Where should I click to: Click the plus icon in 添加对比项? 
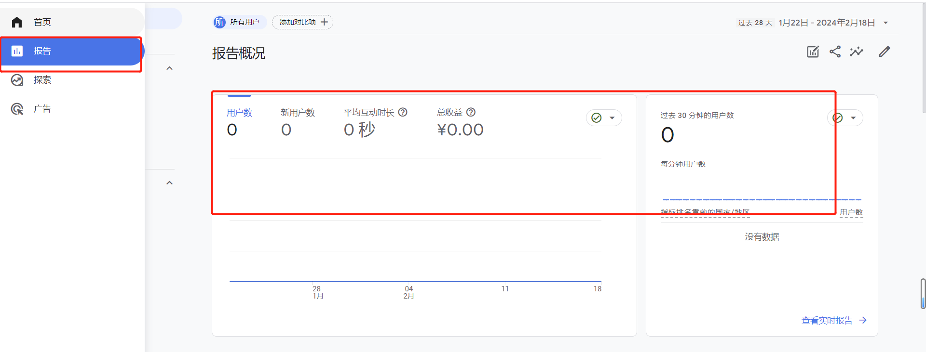324,22
